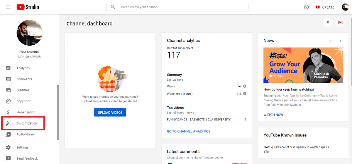Viewport: 352px width, 164px height.
Task: Click the Views value 76
Action: (x=239, y=87)
